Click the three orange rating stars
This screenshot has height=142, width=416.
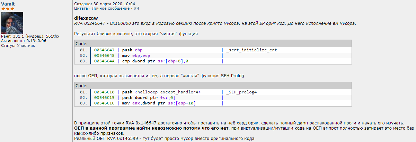tap(8, 9)
